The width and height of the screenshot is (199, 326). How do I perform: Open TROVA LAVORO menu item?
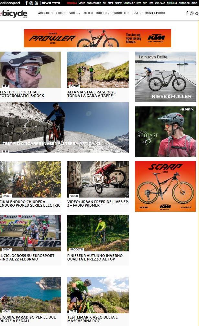click(155, 13)
